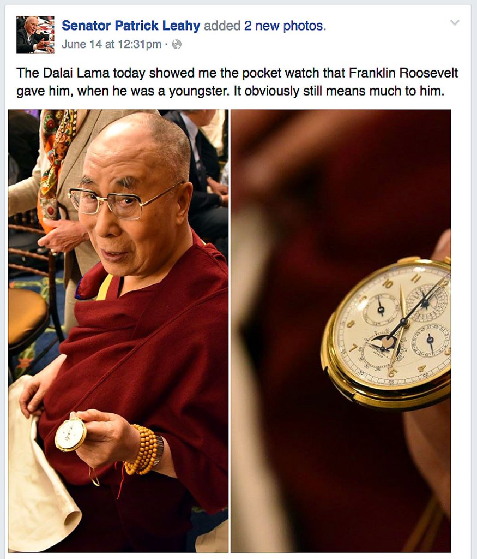Click the post text about Franklin Roosevelt
The image size is (477, 559).
[237, 82]
